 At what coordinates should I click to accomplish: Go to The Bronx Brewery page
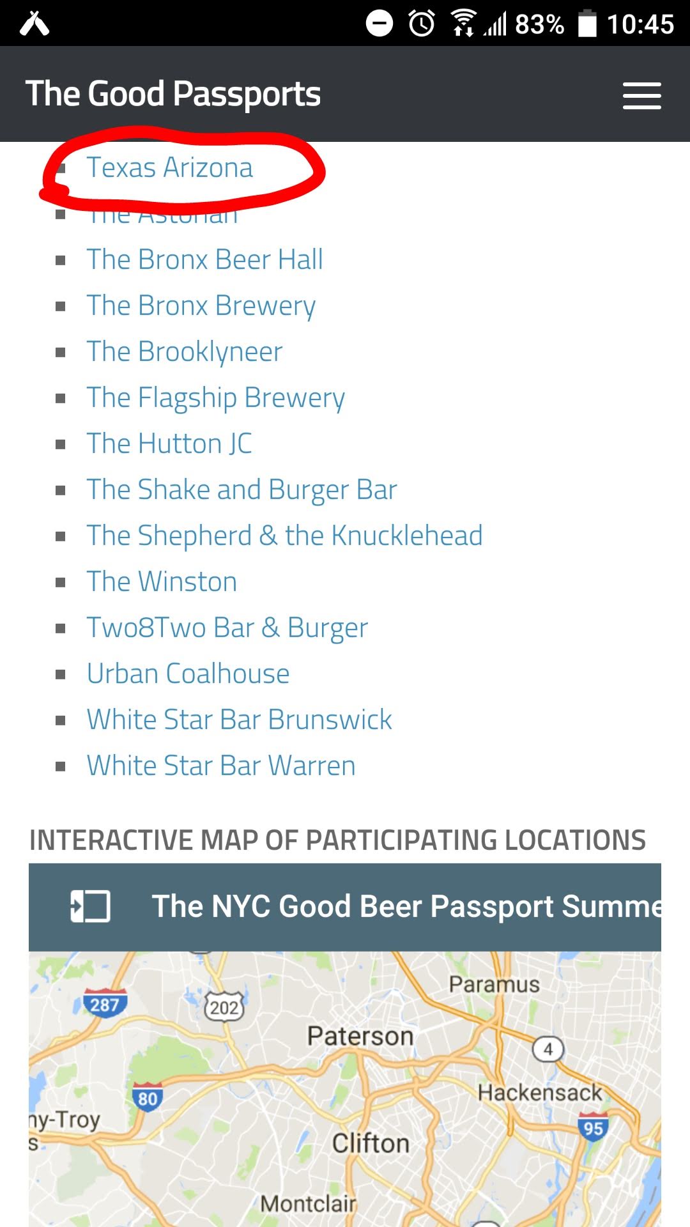[201, 305]
